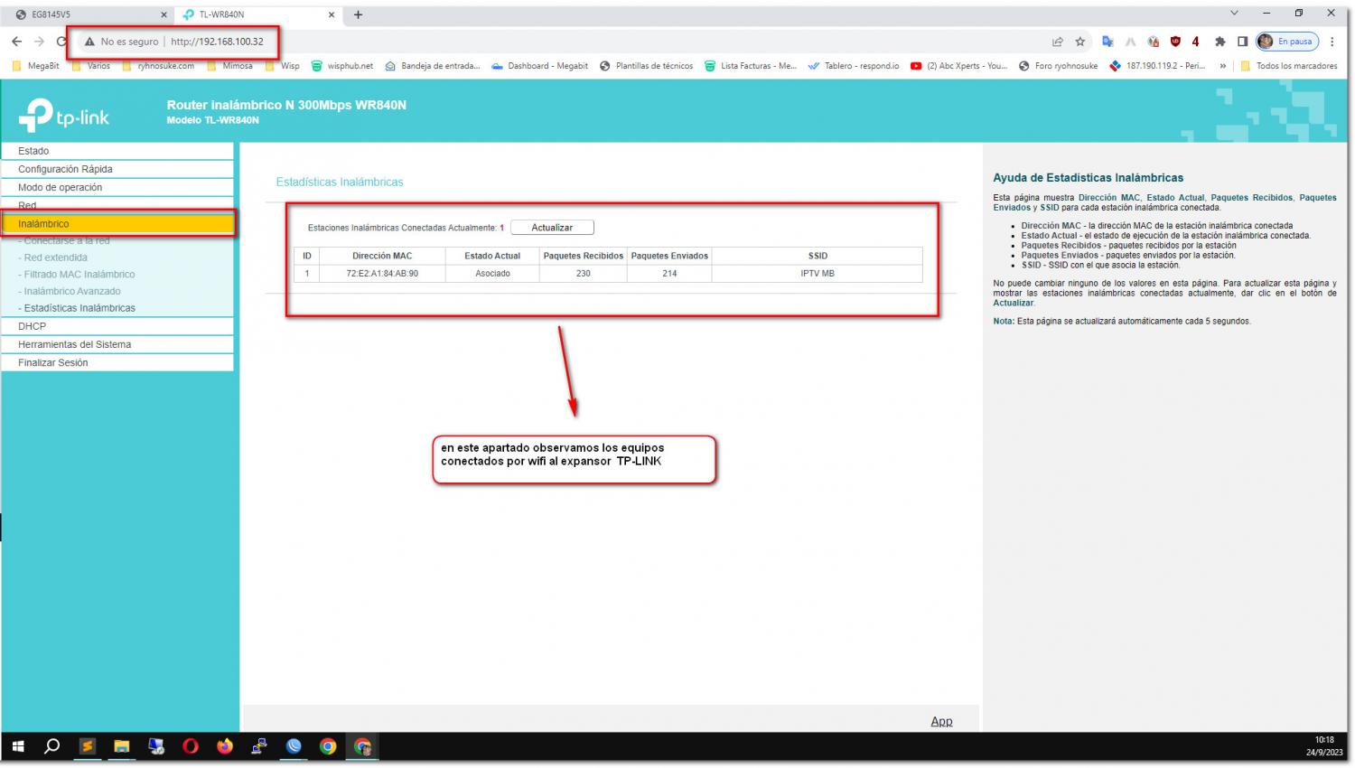Open the Google Translate extension icon
This screenshot has width=1355, height=768.
tap(1107, 42)
